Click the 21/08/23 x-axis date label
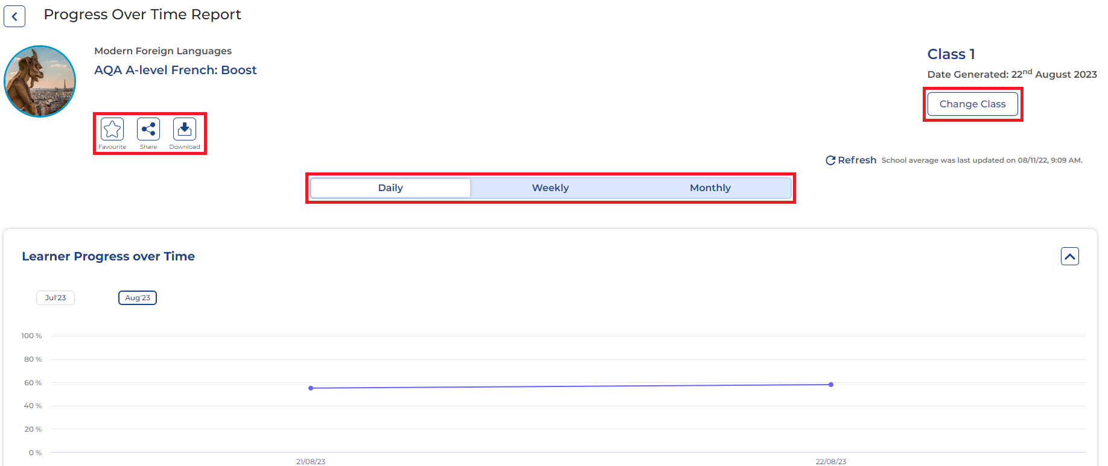Viewport: 1108px width, 466px height. coord(311,461)
